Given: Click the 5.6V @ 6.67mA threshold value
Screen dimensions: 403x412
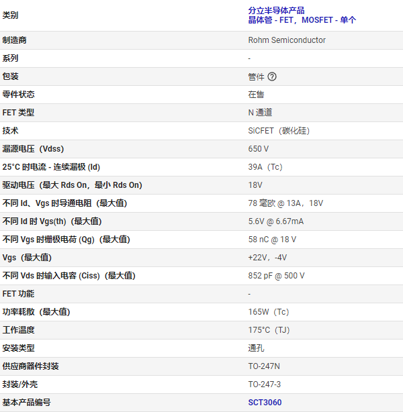Looking at the screenshot, I should [275, 221].
